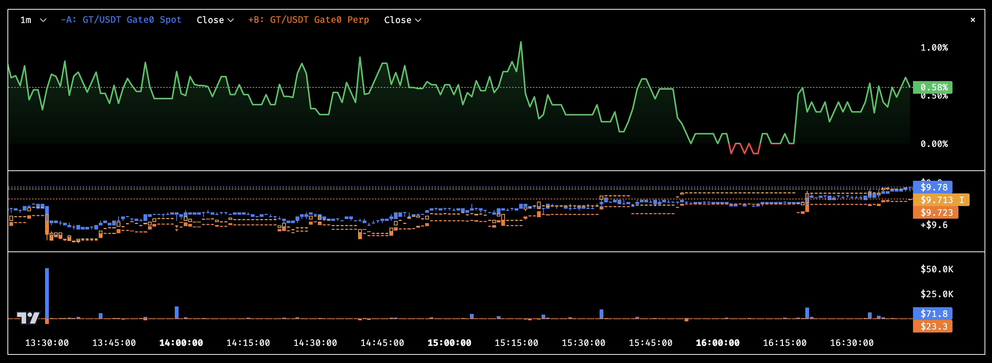Click the +$9.6 price axis label
The height and width of the screenshot is (363, 992).
click(934, 225)
